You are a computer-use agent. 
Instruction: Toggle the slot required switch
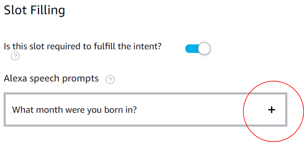[198, 49]
